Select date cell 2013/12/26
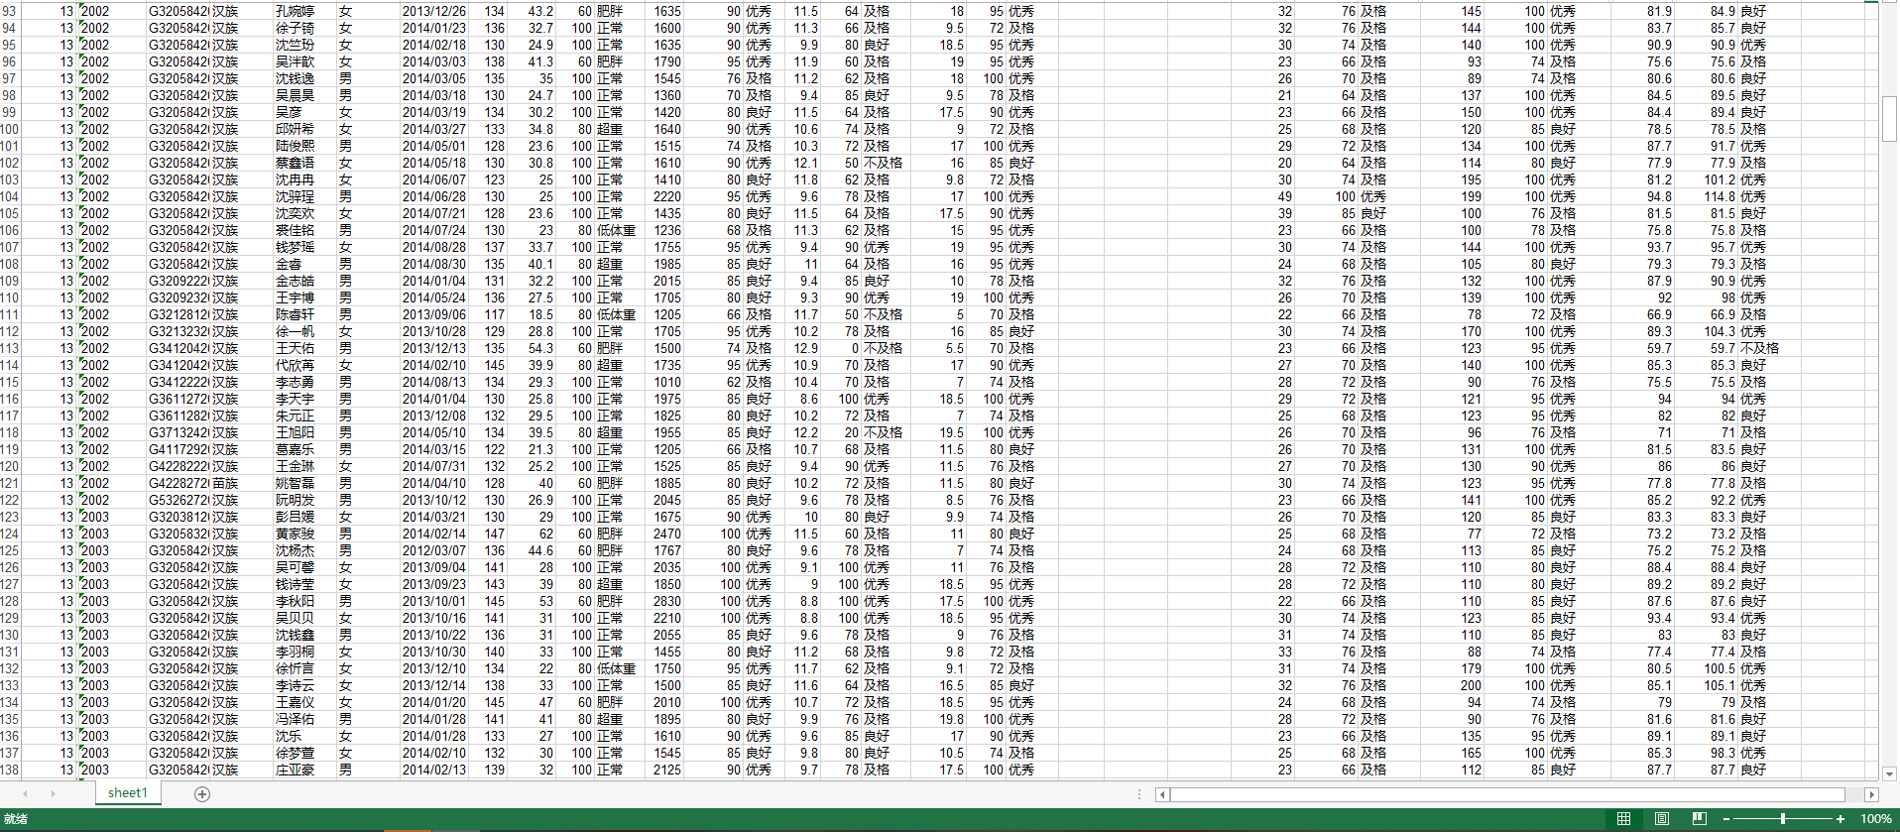 tap(433, 11)
